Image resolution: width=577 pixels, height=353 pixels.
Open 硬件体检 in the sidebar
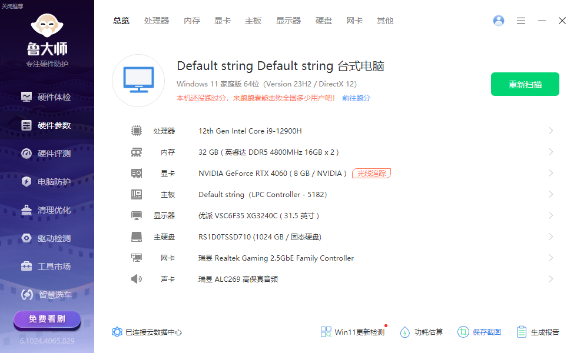coord(47,97)
